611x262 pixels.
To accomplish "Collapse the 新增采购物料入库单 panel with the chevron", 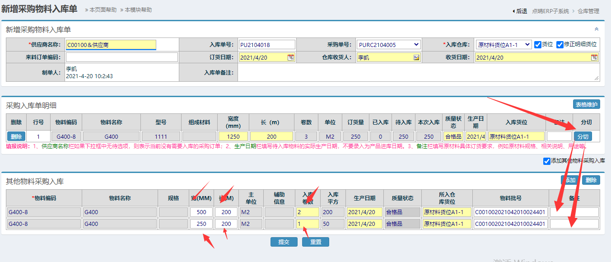I will pos(596,29).
